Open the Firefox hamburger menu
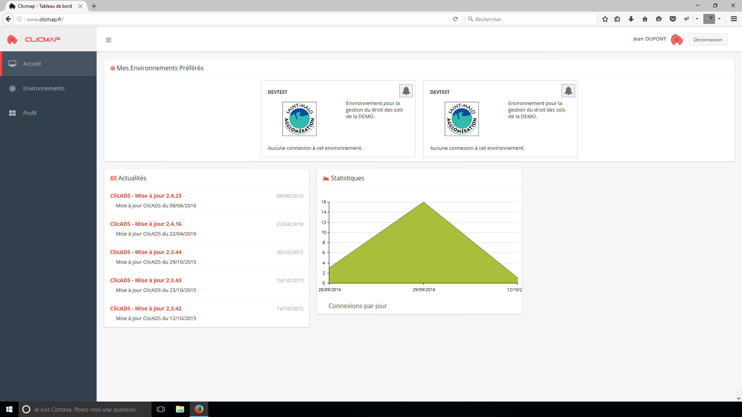The image size is (742, 417). coord(733,19)
